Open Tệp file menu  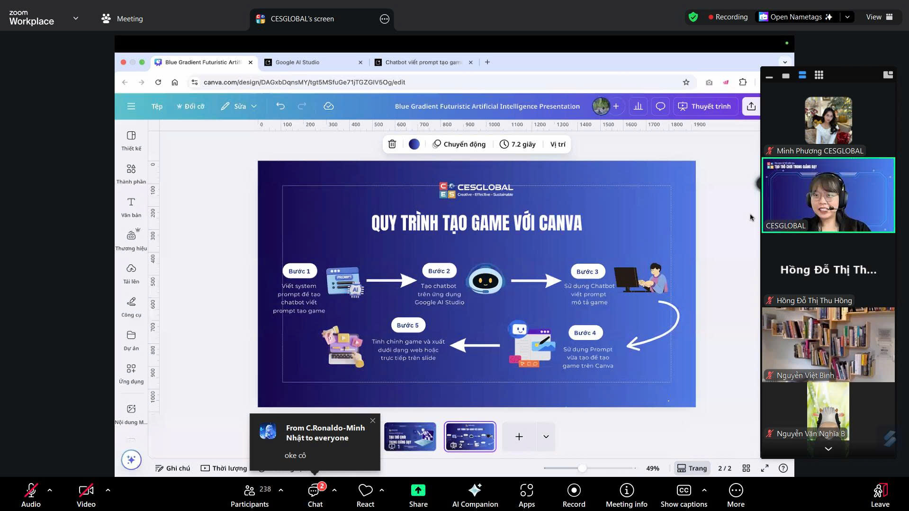point(157,106)
